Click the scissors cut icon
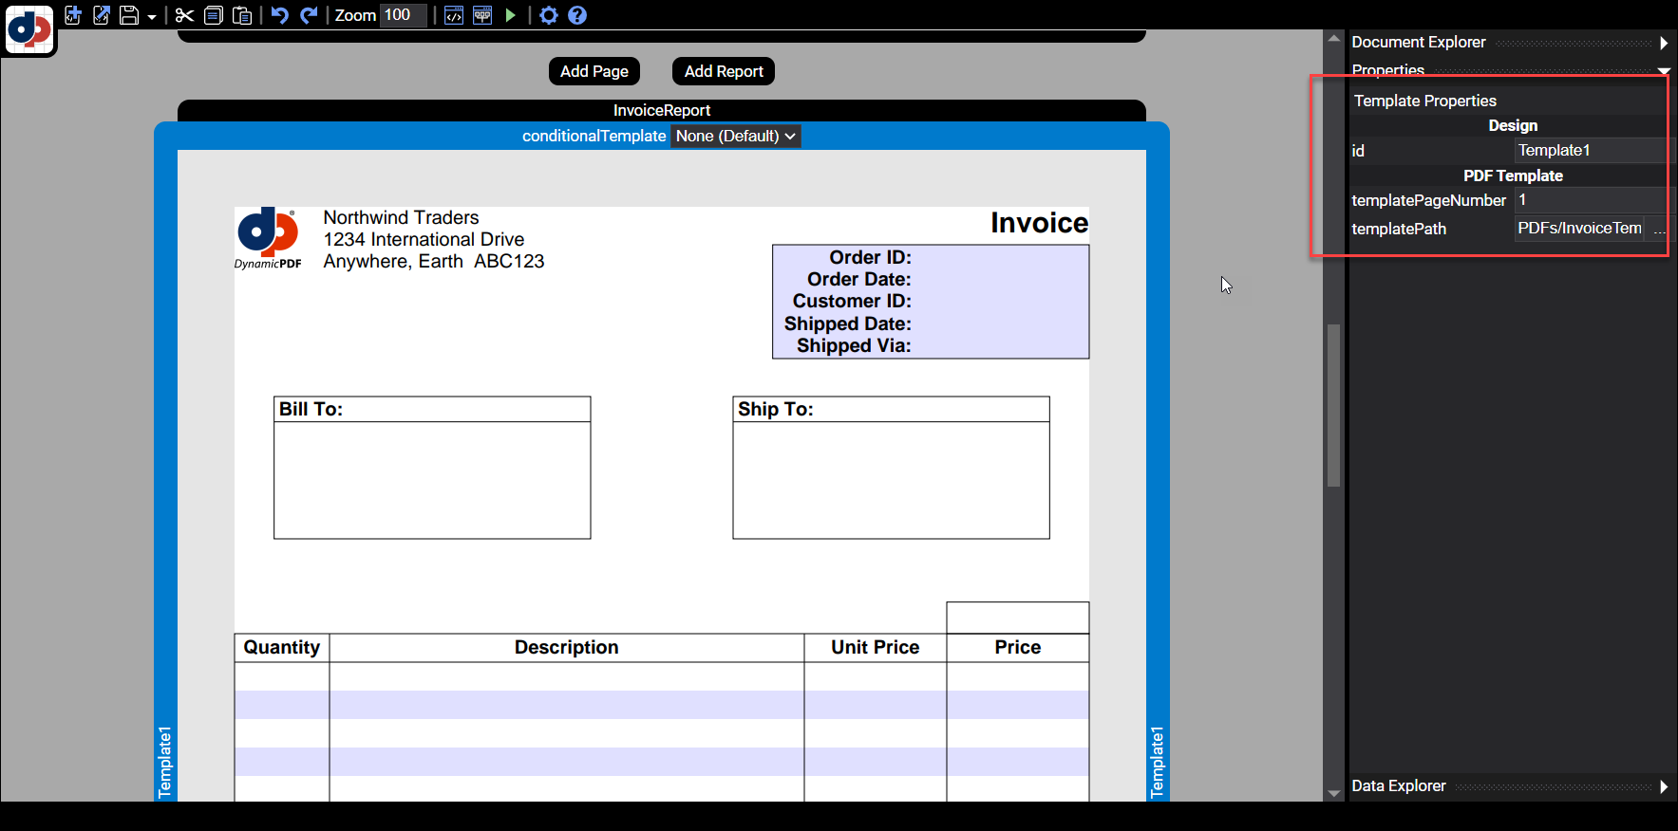This screenshot has height=831, width=1678. point(184,15)
